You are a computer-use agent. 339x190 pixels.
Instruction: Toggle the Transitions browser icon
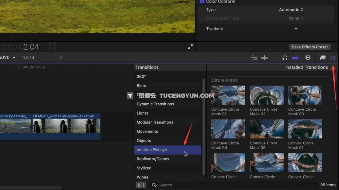pyautogui.click(x=333, y=58)
